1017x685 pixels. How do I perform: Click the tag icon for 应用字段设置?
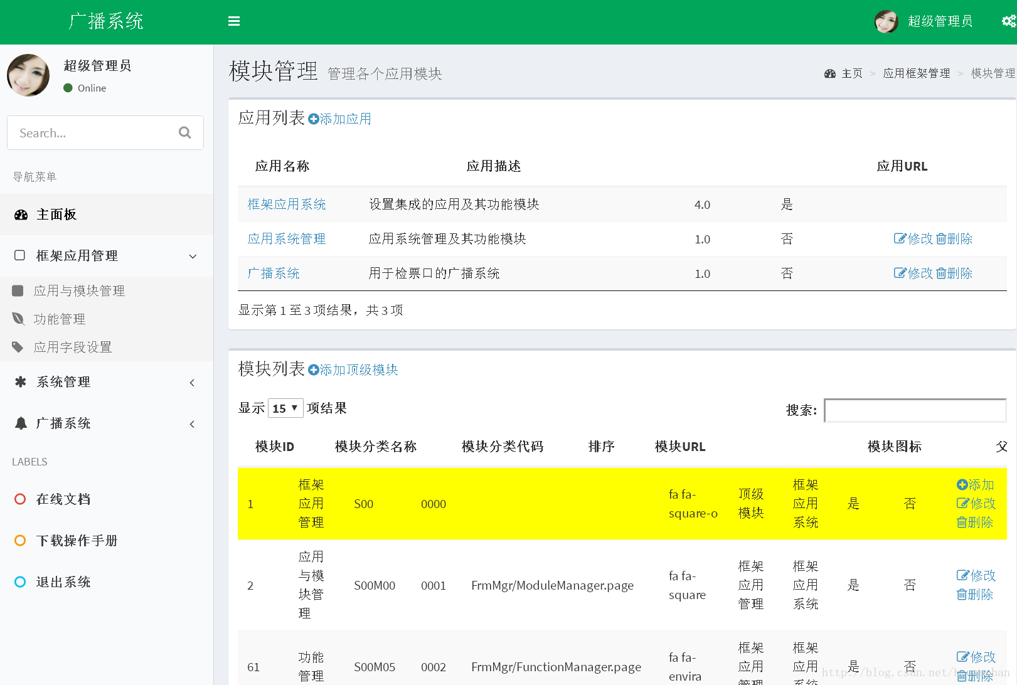pyautogui.click(x=18, y=347)
